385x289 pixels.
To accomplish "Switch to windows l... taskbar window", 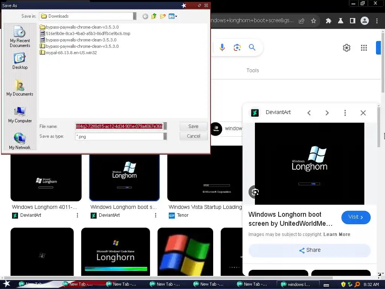I will pos(298,284).
